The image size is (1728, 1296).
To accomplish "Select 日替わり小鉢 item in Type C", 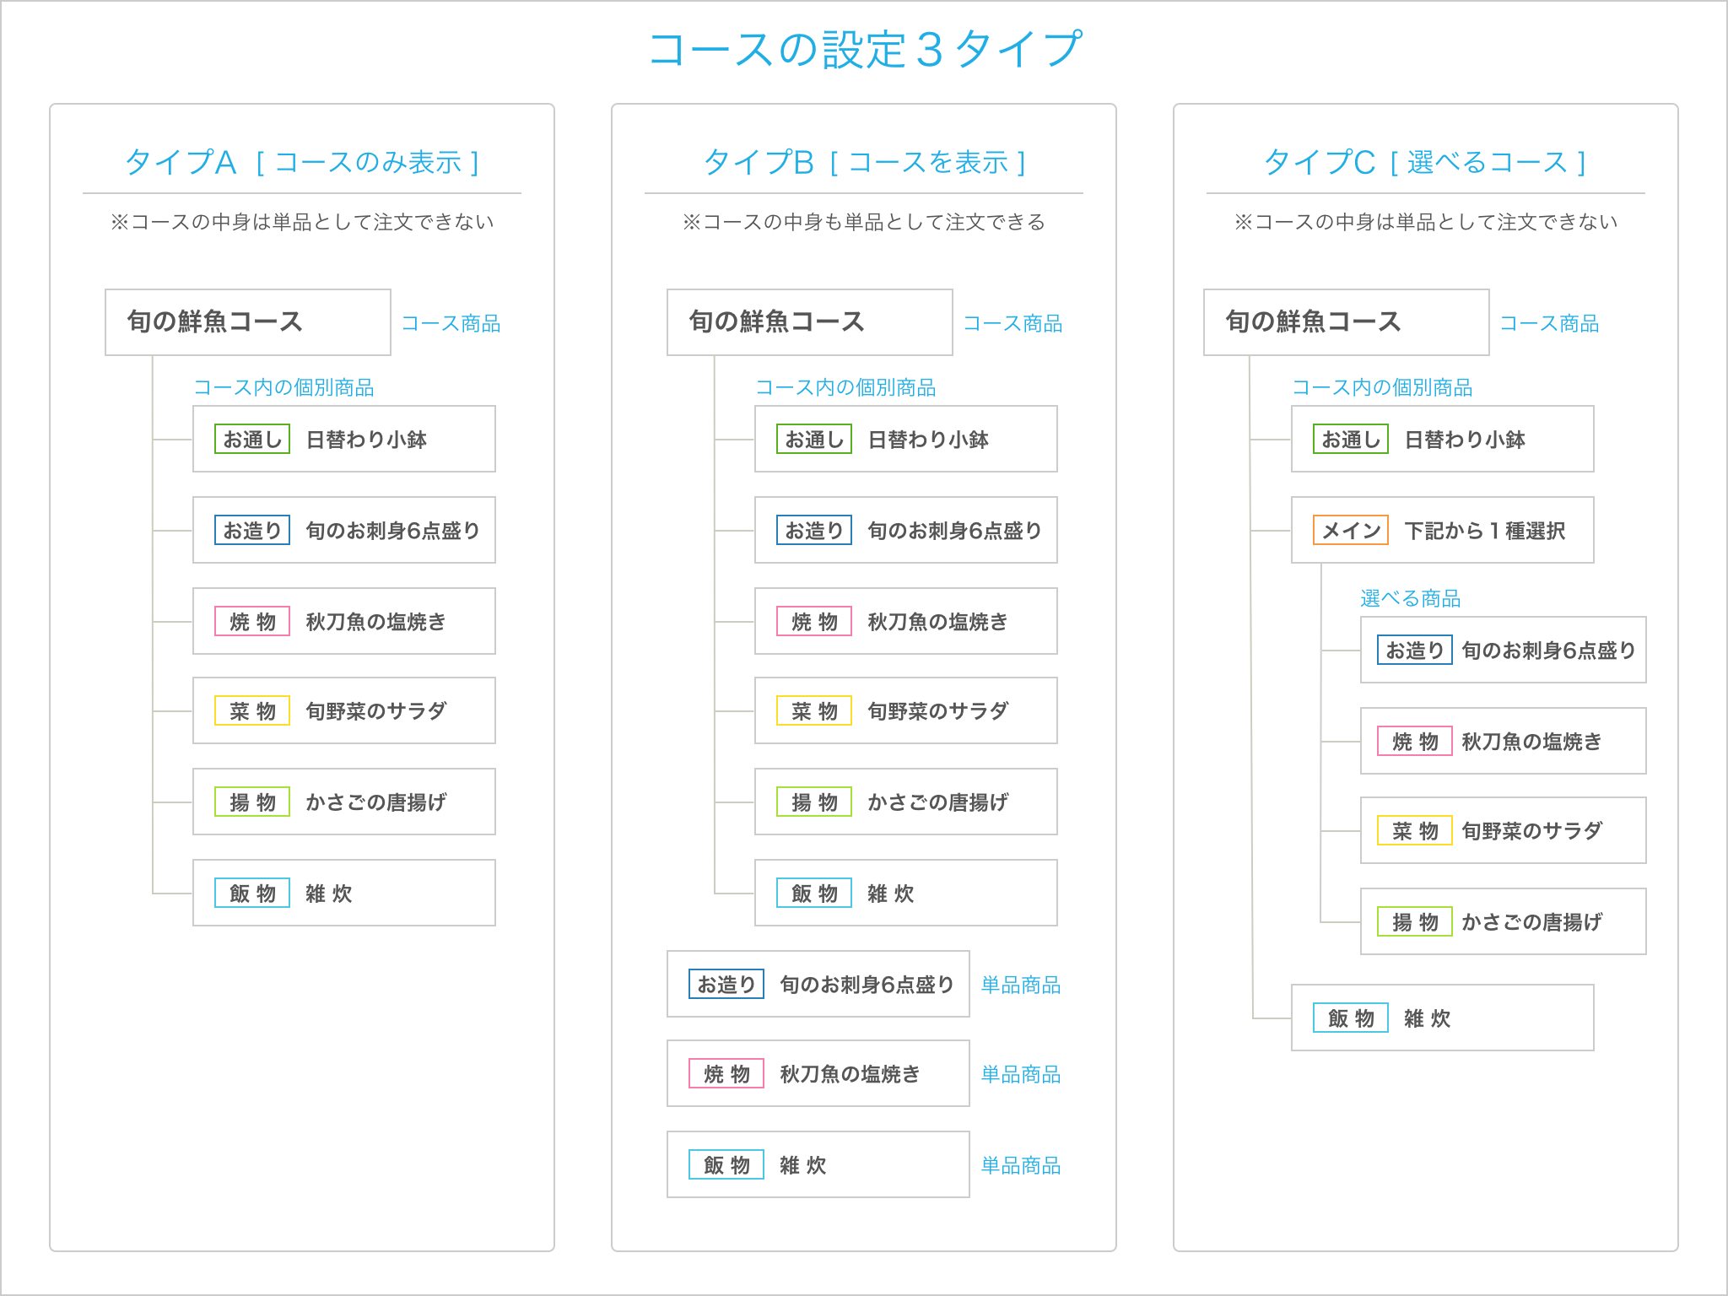I will click(1443, 439).
